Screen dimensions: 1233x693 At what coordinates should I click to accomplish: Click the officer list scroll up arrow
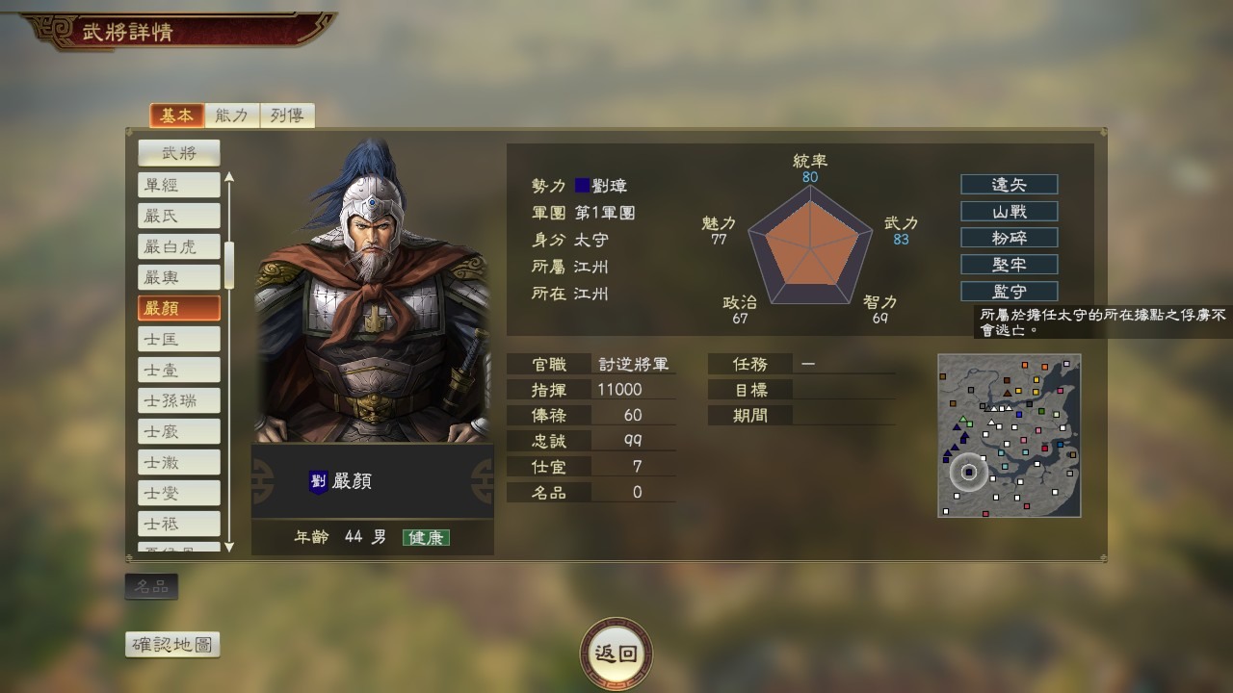click(229, 177)
